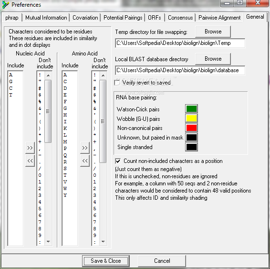Screen dimensions: 270x269
Task: Toggle Verify revert to saved checkbox
Action: [117, 83]
